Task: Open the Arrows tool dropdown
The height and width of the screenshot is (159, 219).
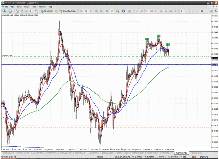Action: point(216,11)
